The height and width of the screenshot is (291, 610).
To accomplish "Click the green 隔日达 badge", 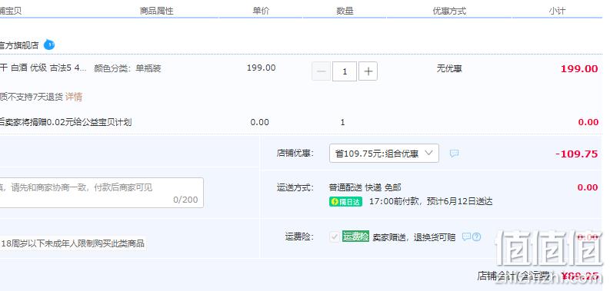I will click(346, 202).
